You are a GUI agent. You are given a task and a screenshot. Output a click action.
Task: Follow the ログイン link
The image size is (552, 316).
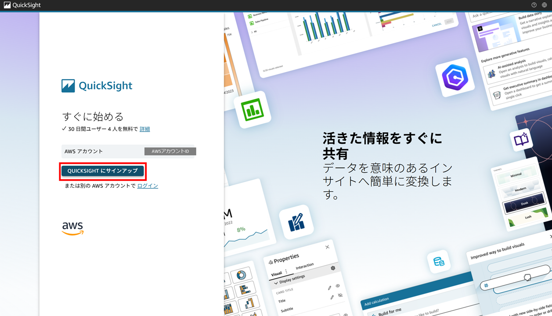click(148, 186)
